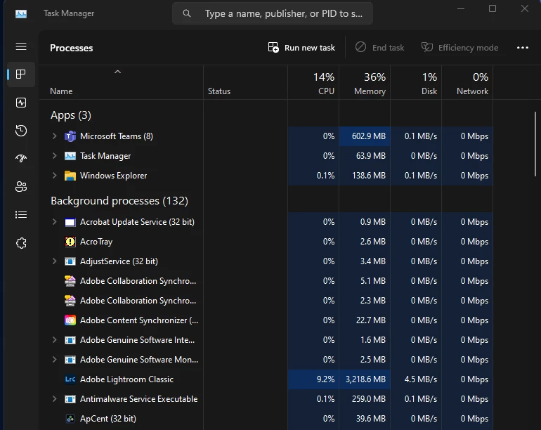Image resolution: width=541 pixels, height=430 pixels.
Task: Click the 602.9 MB memory cell
Action: pos(365,136)
